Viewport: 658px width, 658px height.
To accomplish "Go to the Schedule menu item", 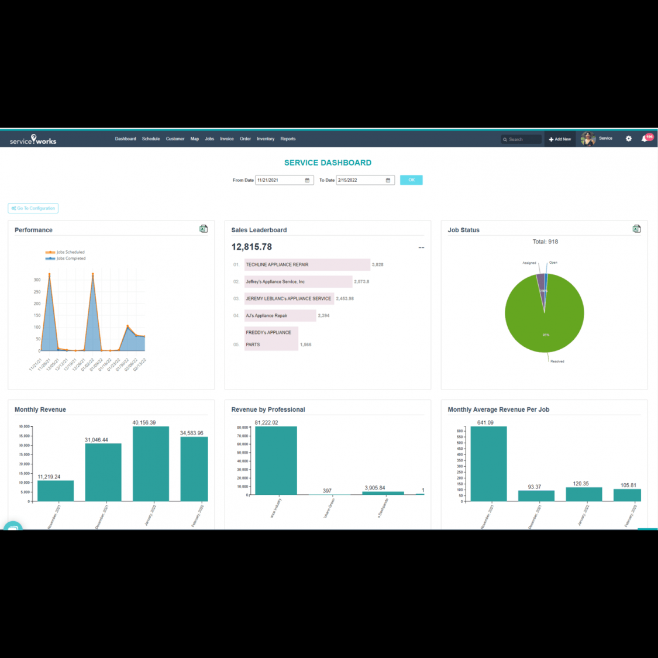I will 151,139.
